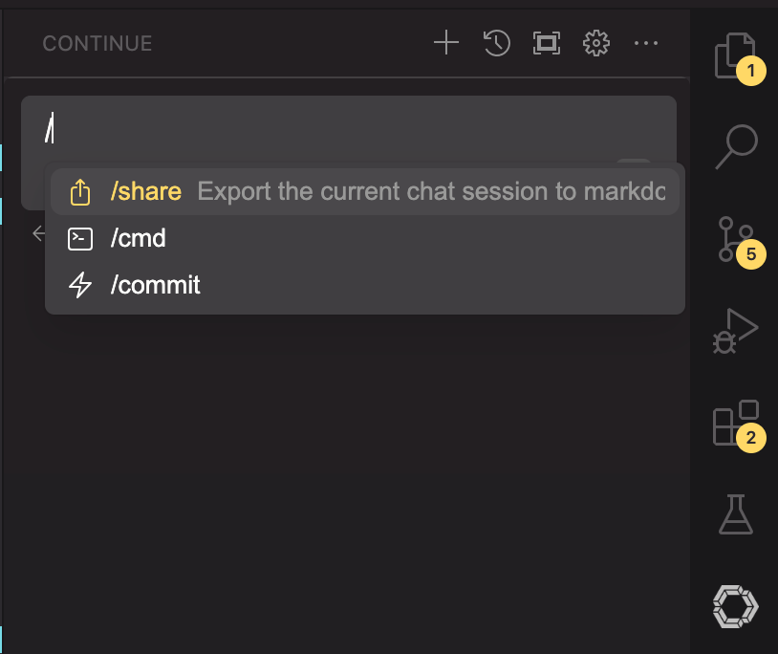This screenshot has width=778, height=654.
Task: Open the Extensions view
Action: (735, 423)
